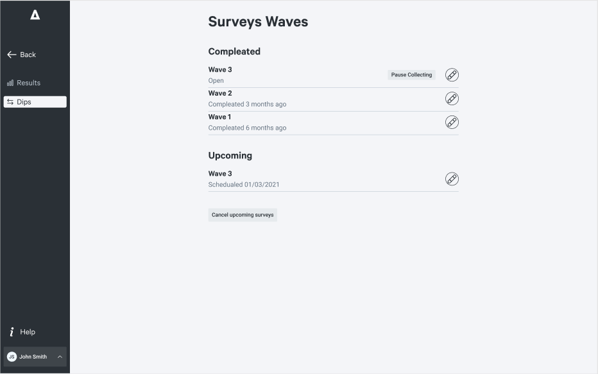Click Cancel upcoming surveys button
598x374 pixels.
(243, 215)
